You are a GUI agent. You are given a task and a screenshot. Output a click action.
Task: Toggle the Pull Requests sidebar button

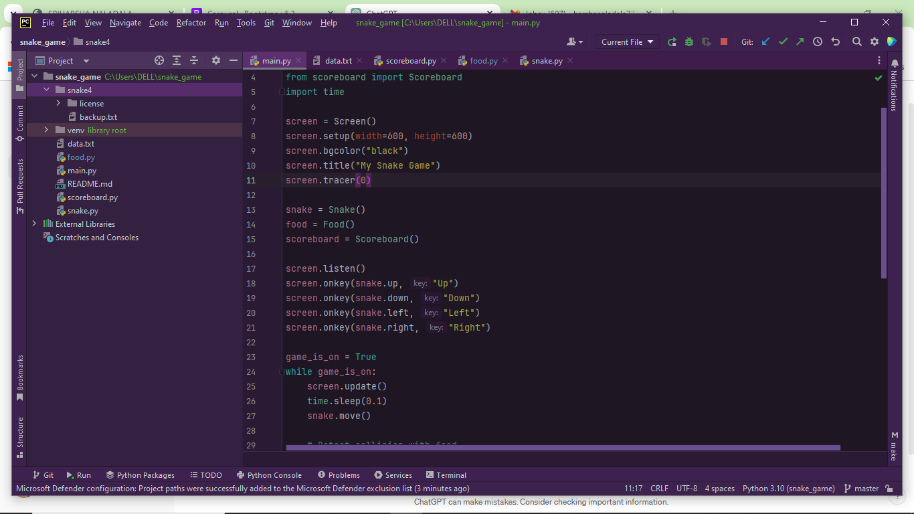click(x=19, y=186)
